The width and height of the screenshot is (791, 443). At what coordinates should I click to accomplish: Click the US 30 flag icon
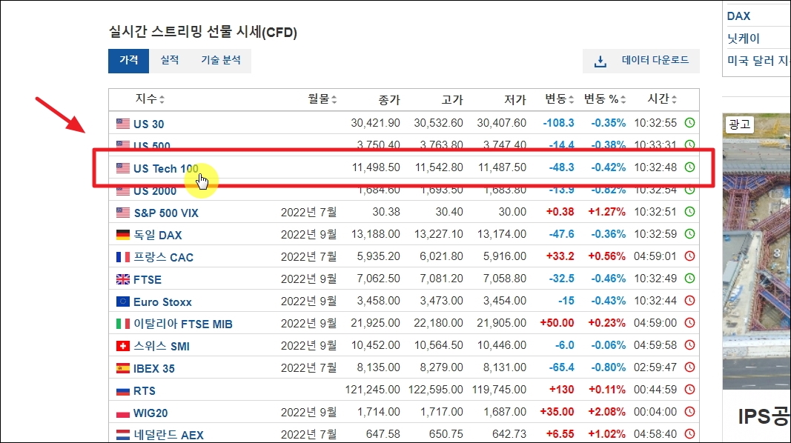pyautogui.click(x=122, y=123)
